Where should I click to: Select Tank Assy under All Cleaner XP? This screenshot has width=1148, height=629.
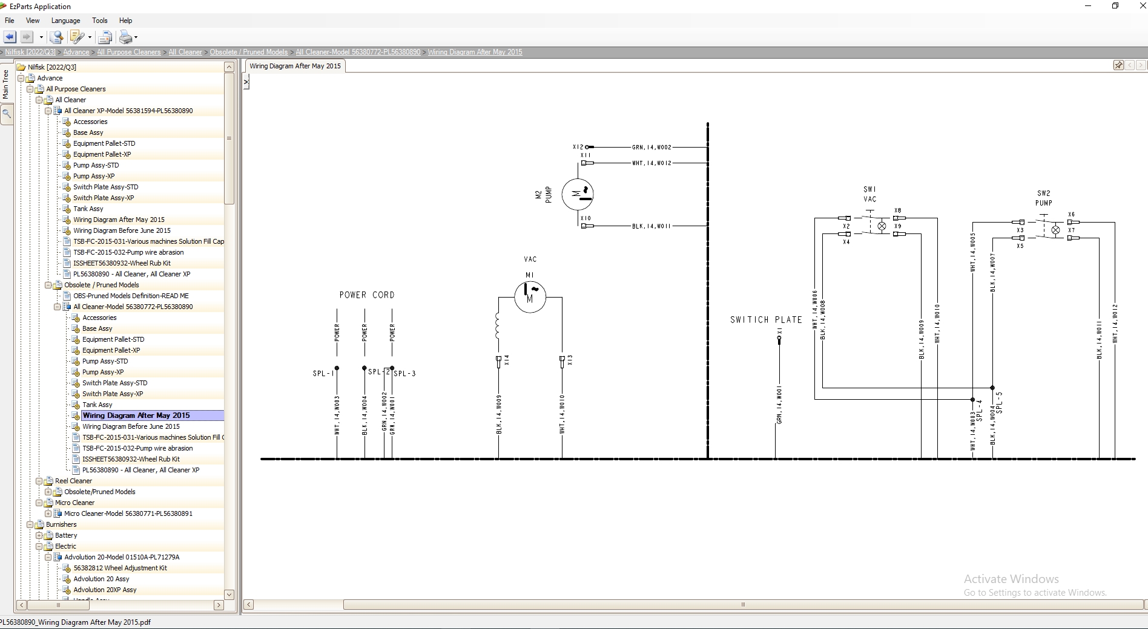click(90, 209)
